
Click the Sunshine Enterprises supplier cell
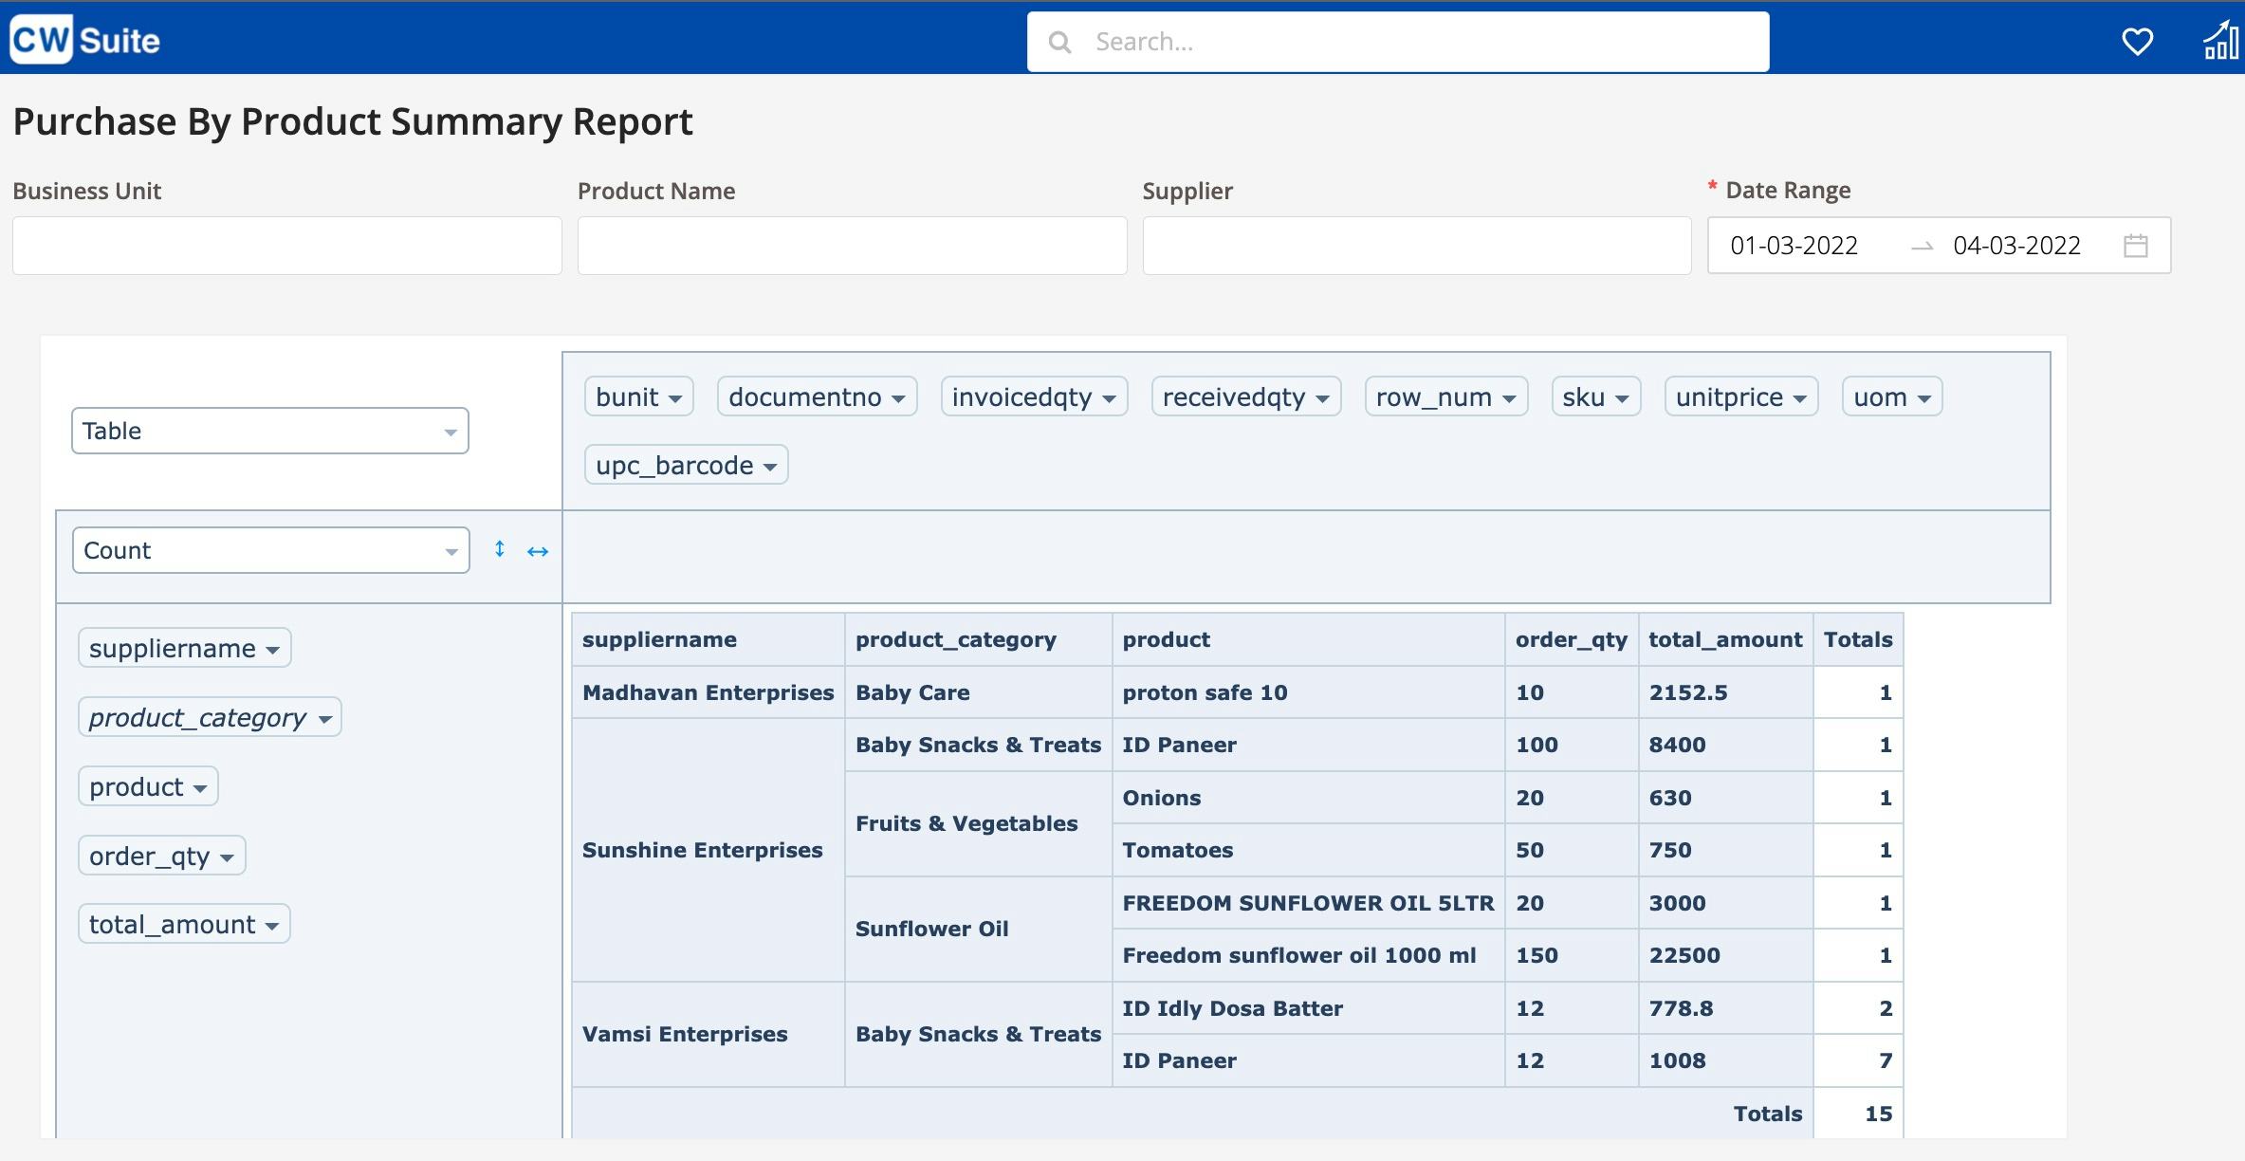pyautogui.click(x=702, y=850)
